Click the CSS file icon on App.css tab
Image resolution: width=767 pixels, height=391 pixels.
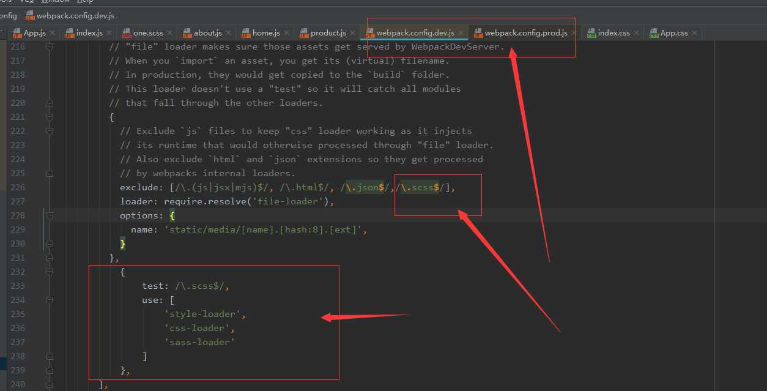coord(654,33)
